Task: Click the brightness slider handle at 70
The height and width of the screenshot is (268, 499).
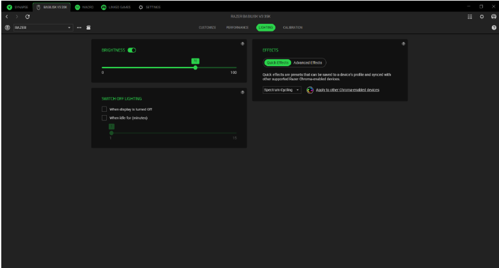Action: pyautogui.click(x=195, y=67)
